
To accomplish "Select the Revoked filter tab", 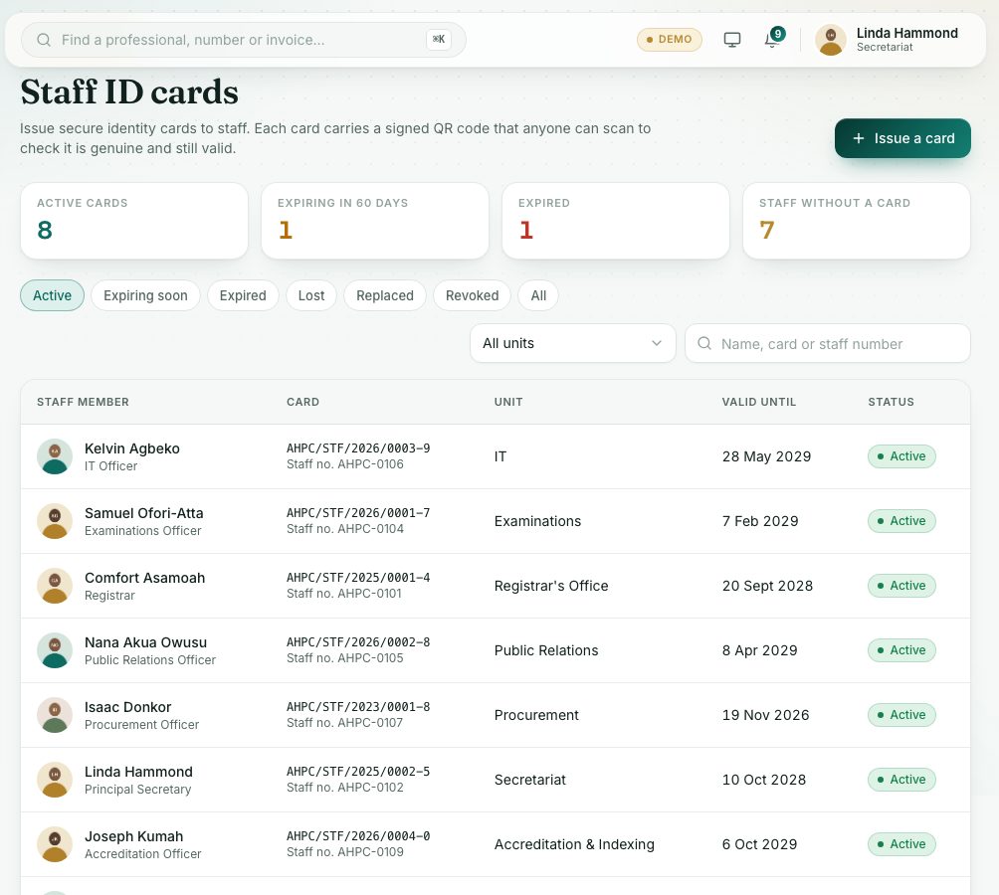I will click(x=472, y=295).
